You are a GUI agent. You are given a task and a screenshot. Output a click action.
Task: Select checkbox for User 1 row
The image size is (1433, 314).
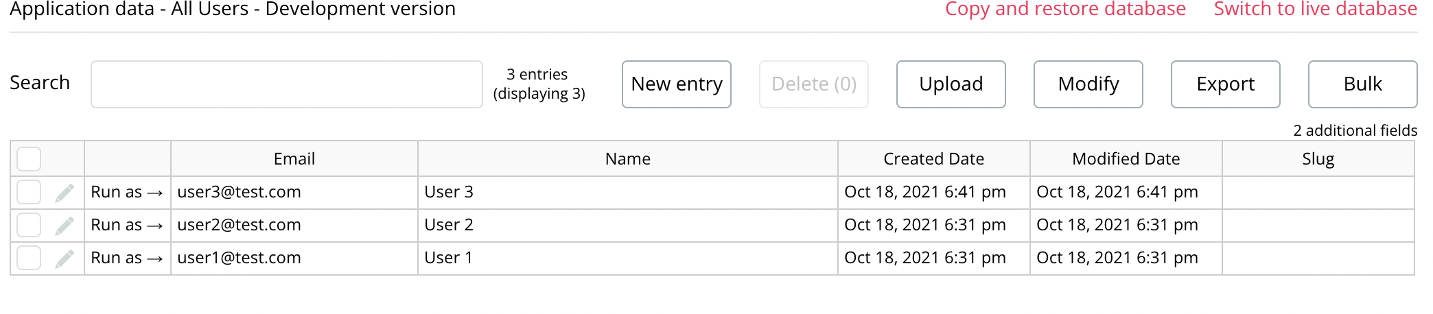[x=29, y=258]
